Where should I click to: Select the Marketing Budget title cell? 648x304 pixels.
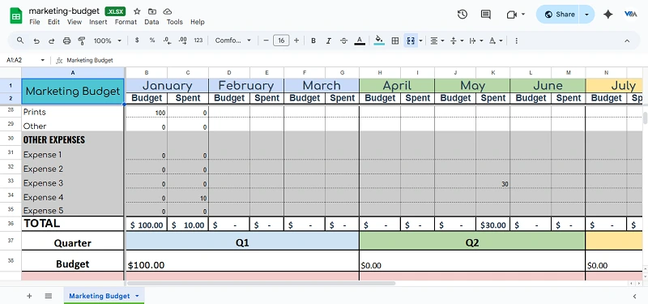[73, 92]
